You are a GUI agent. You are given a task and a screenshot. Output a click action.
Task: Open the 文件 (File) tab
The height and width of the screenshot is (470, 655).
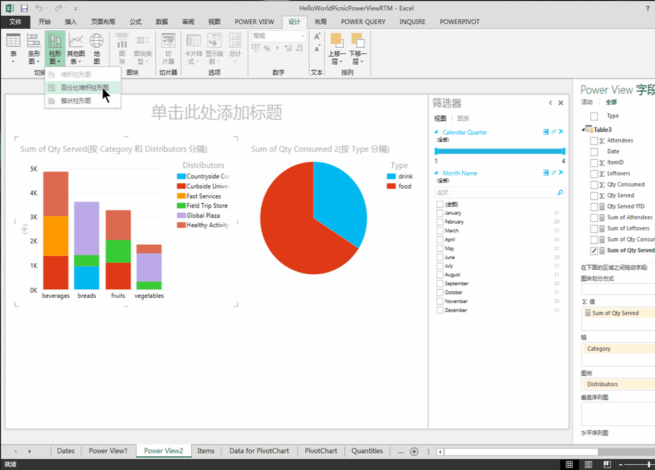[16, 22]
